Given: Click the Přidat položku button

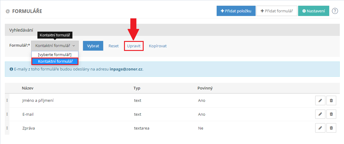Looking at the screenshot, I should point(236,11).
